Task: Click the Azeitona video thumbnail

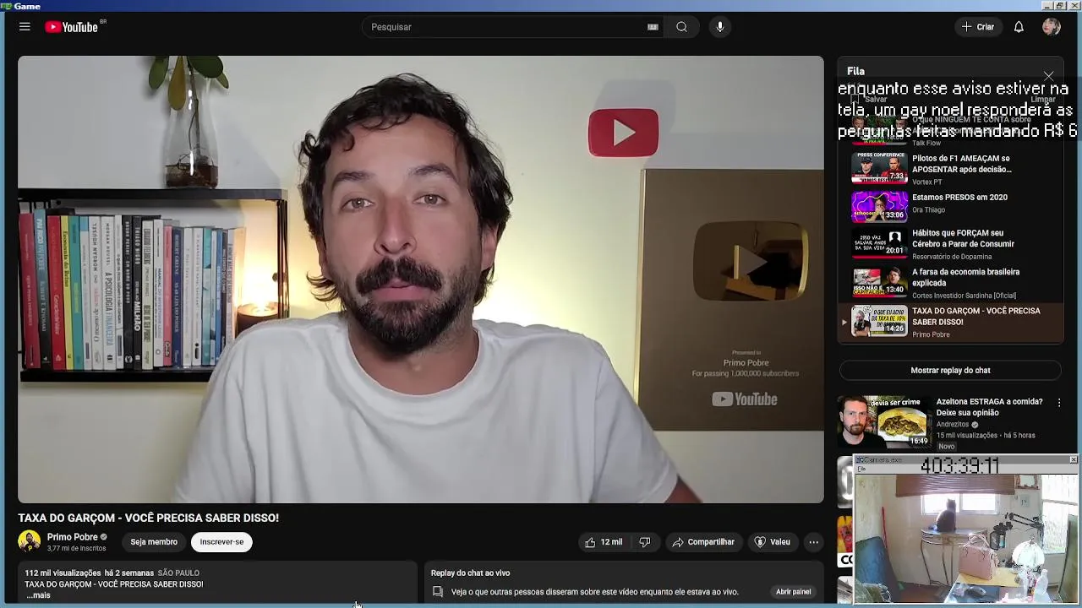Action: coord(884,421)
